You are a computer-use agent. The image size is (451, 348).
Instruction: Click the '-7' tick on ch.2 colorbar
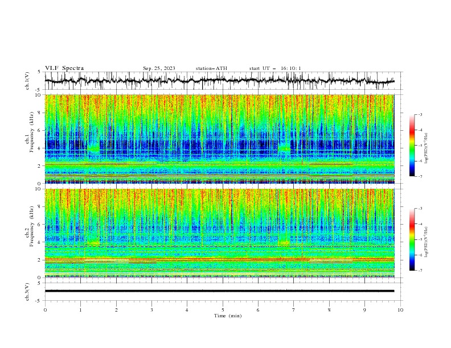pos(420,271)
